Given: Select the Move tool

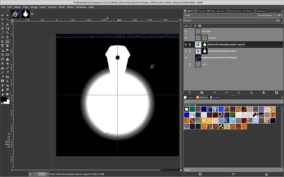Looking at the screenshot, I should click(7, 37).
